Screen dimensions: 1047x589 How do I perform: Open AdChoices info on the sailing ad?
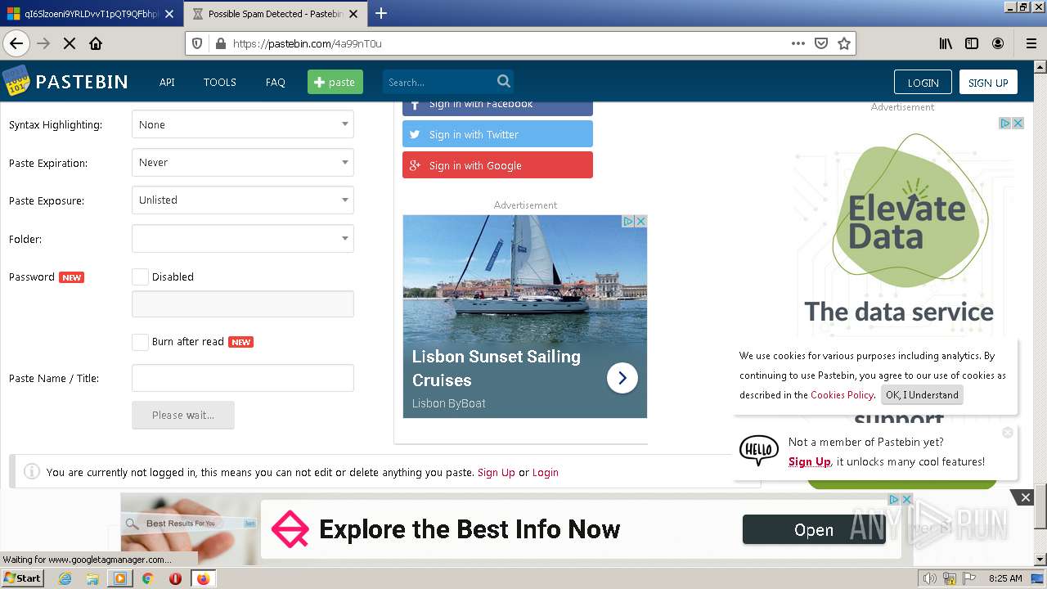click(x=628, y=221)
